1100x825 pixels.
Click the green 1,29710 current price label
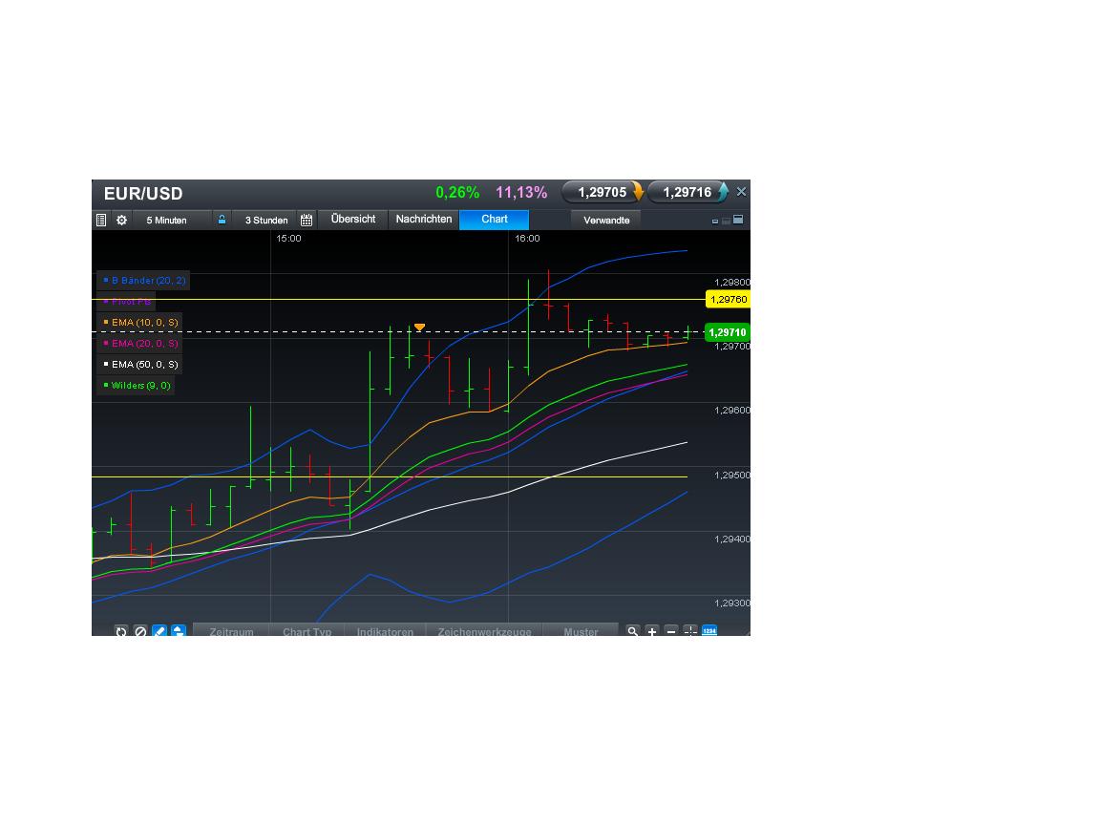[x=727, y=332]
